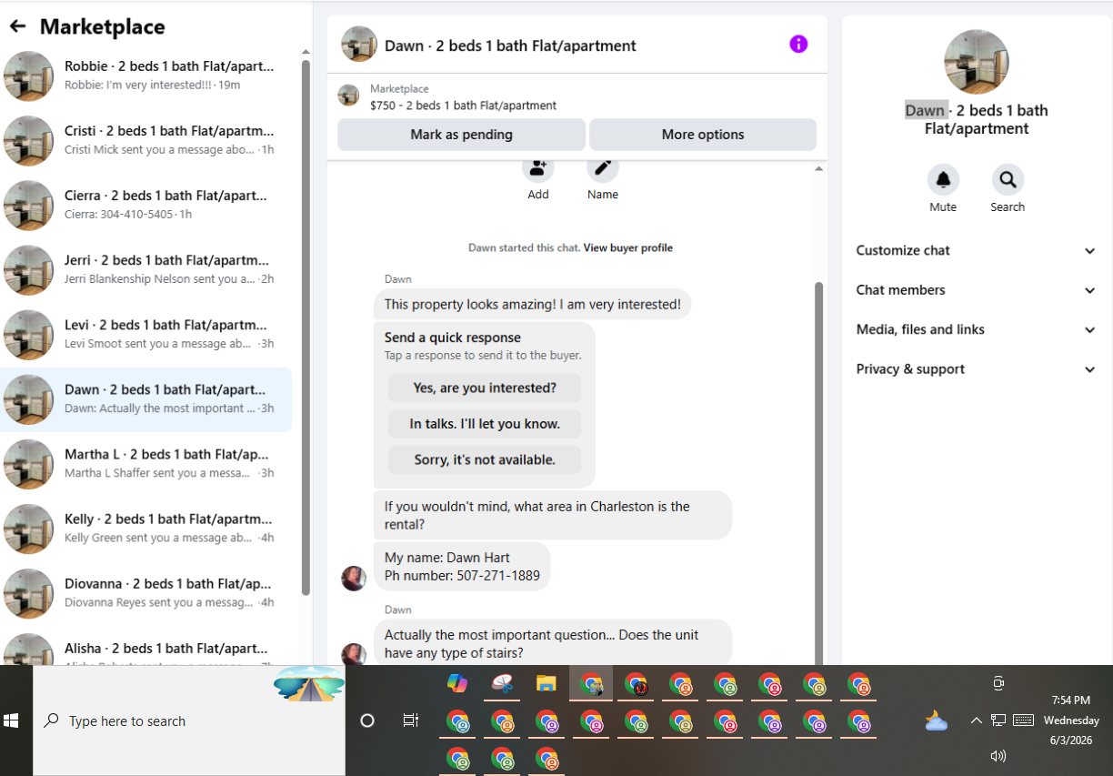The image size is (1113, 776).
Task: Click the network icon in system tray
Action: tap(998, 721)
